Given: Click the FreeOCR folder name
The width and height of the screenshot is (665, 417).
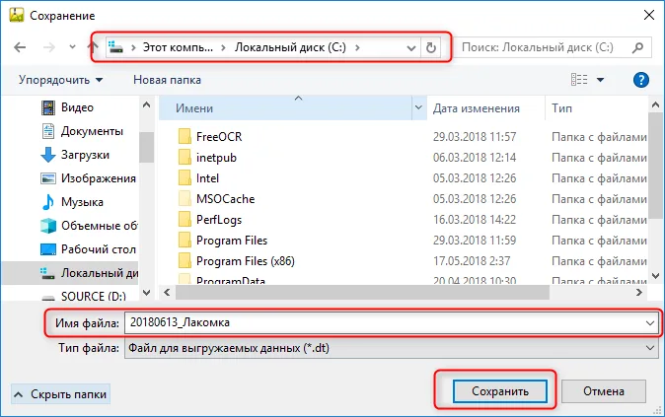Looking at the screenshot, I should (x=219, y=137).
